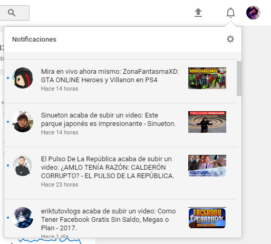
Task: Open Sinueton's parque japonés notification text
Action: 109,120
